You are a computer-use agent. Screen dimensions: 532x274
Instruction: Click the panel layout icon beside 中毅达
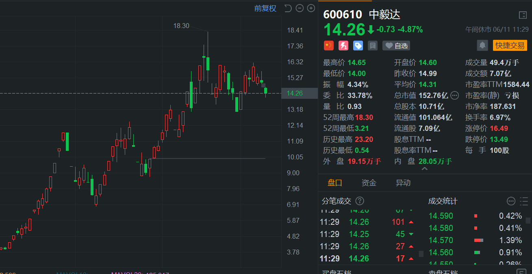[x=523, y=15]
